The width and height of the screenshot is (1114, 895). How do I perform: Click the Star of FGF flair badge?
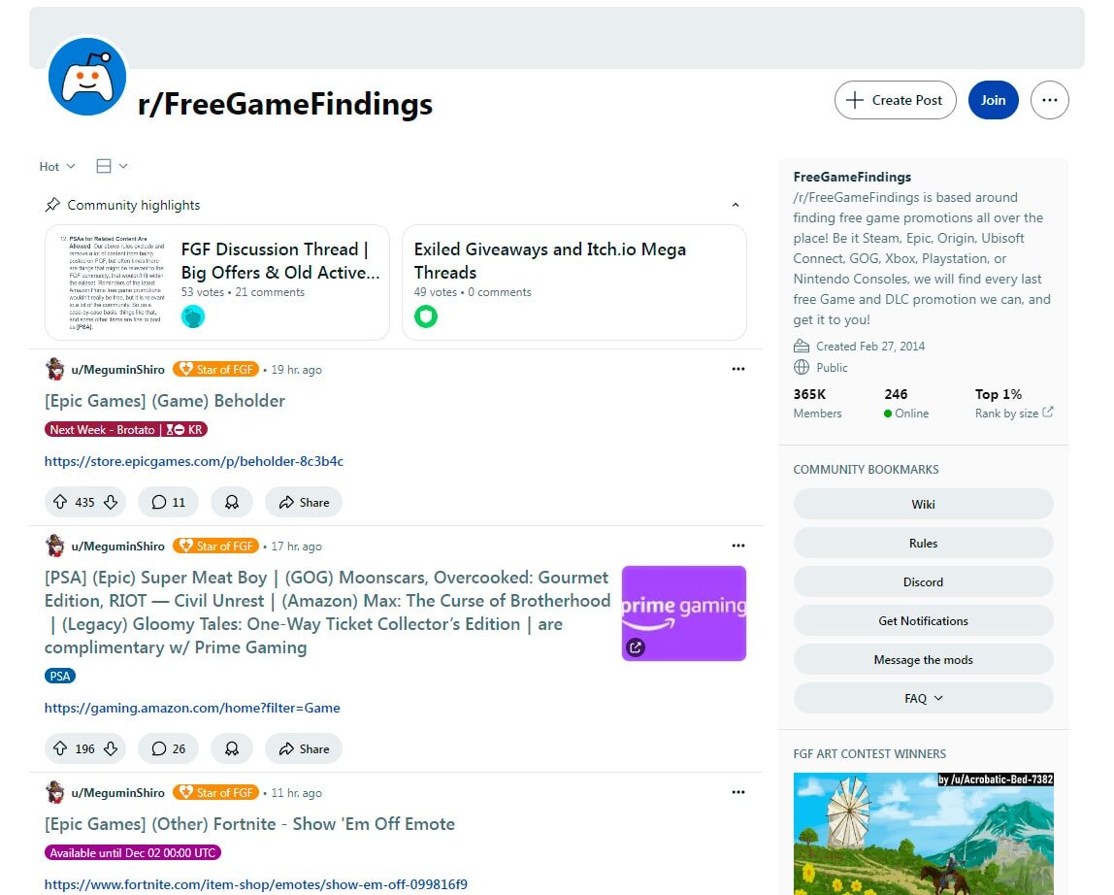pyautogui.click(x=215, y=369)
